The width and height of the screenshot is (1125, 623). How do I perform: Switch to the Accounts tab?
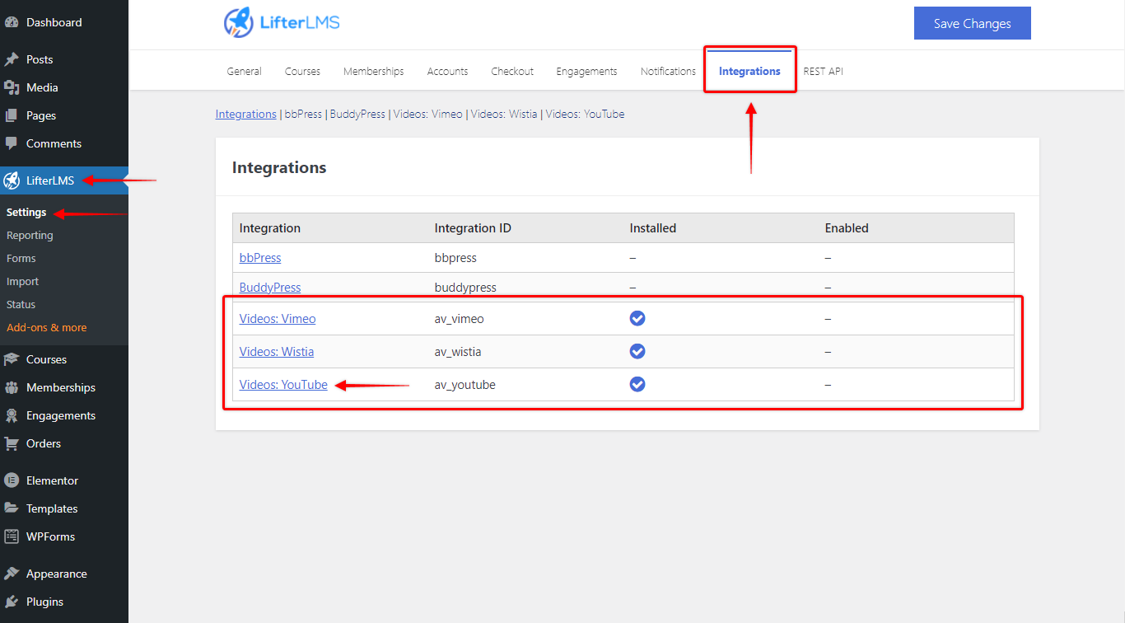point(447,72)
